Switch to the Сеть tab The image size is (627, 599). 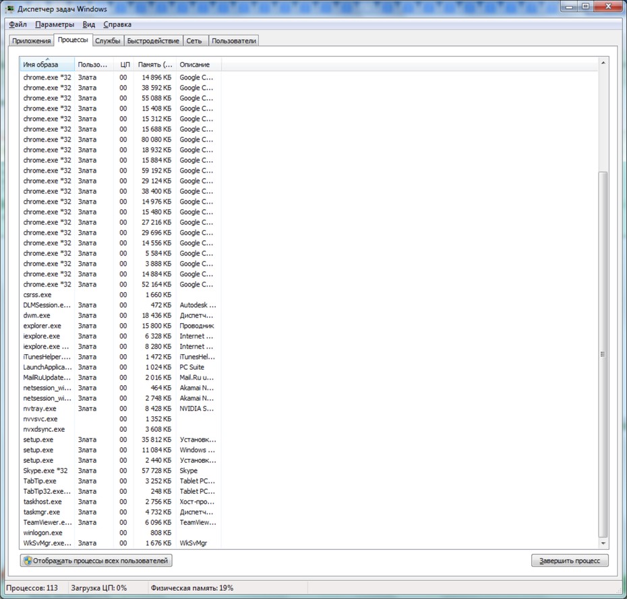tap(194, 41)
